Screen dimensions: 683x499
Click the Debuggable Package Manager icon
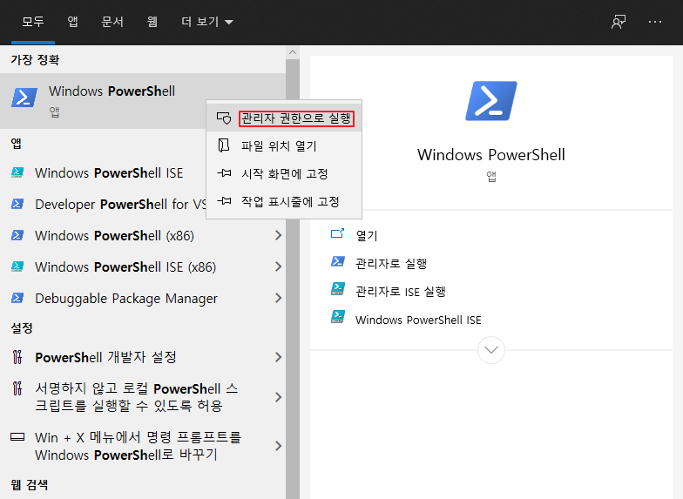pos(17,298)
